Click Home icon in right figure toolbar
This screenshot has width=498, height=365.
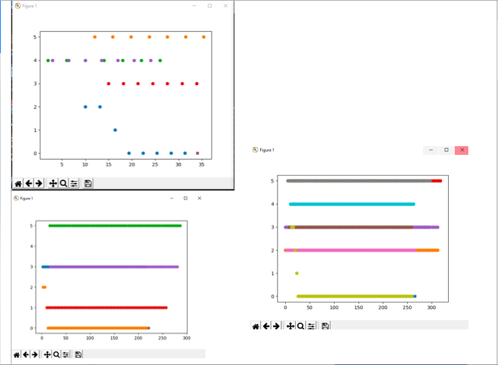255,326
